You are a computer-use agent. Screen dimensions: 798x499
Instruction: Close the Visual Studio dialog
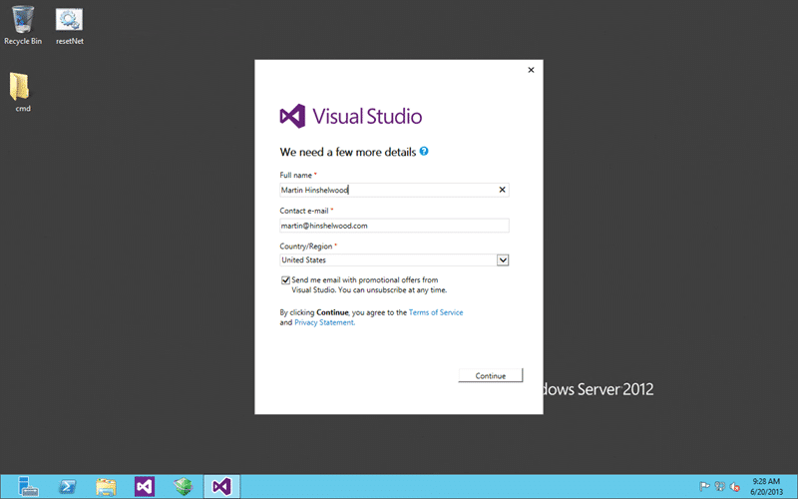(x=531, y=70)
